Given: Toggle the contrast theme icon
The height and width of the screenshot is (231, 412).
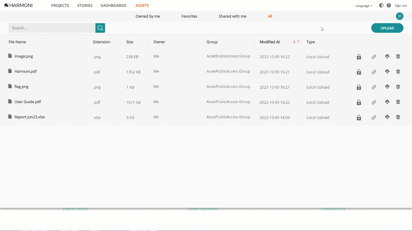Looking at the screenshot, I should click(381, 6).
